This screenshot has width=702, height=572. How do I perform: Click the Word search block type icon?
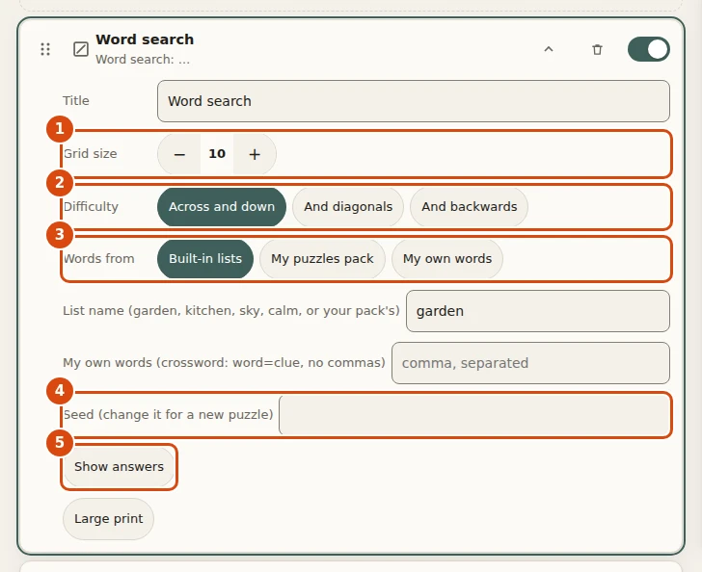coord(81,49)
